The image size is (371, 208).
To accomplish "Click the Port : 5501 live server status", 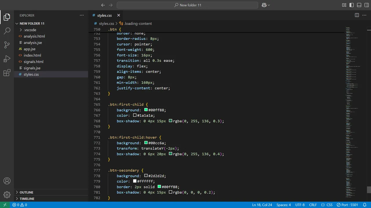I will point(347,205).
